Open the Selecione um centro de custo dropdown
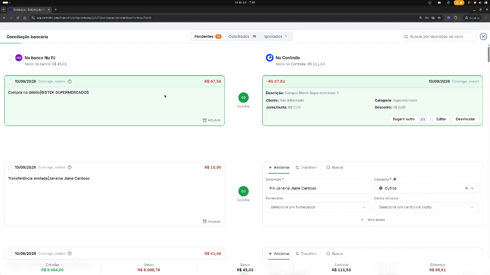Image resolution: width=490 pixels, height=275 pixels. point(426,207)
